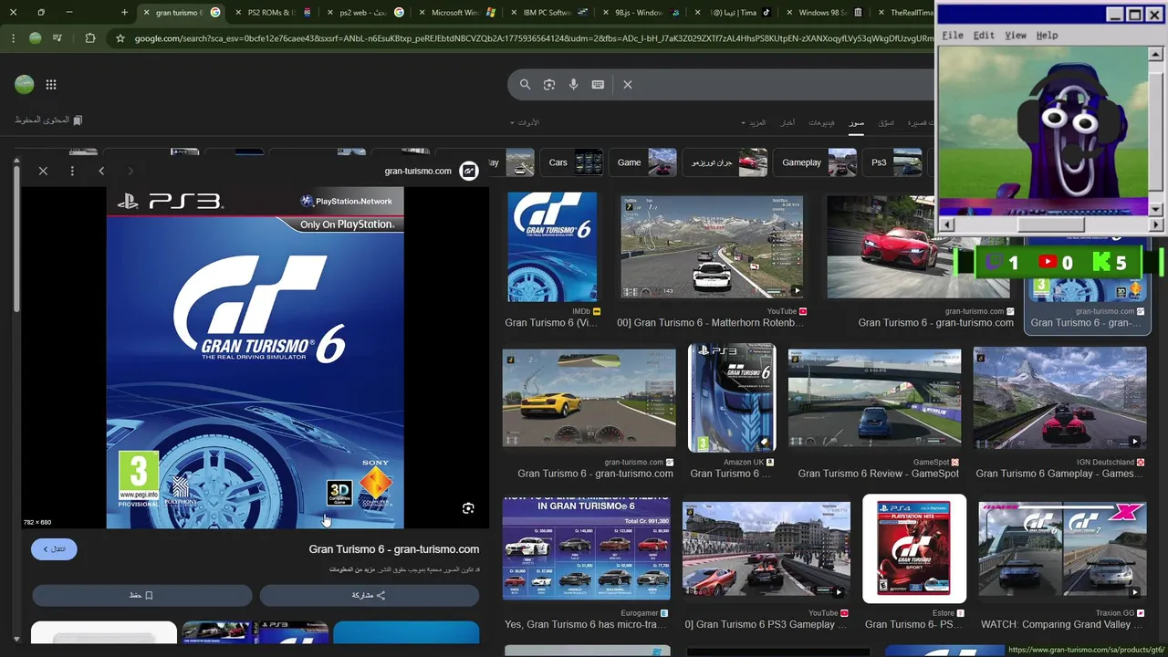
Task: Expand الأدوات tools dropdown
Action: [x=525, y=122]
